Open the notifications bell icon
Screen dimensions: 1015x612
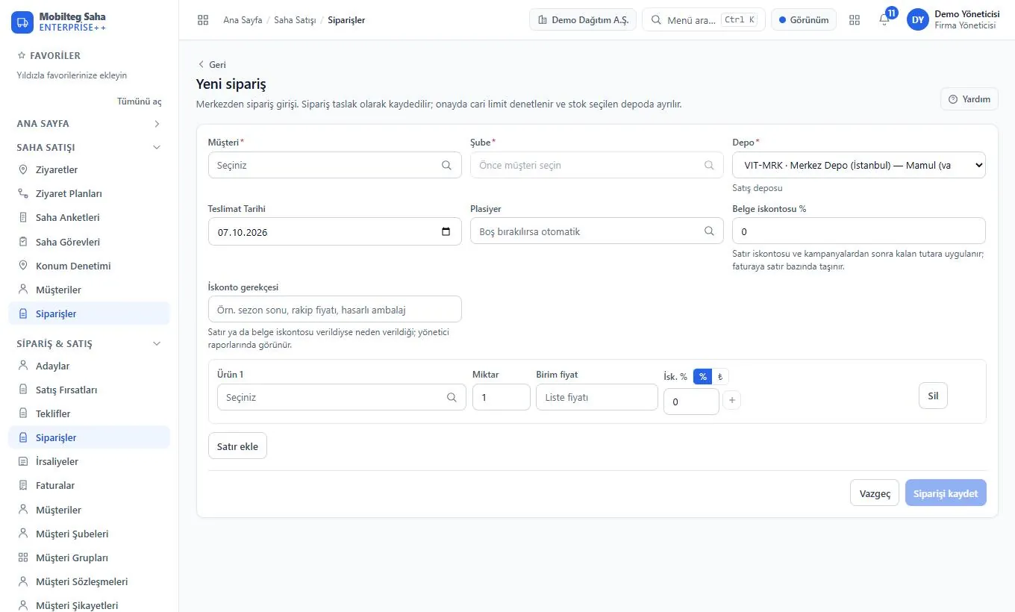pos(884,20)
